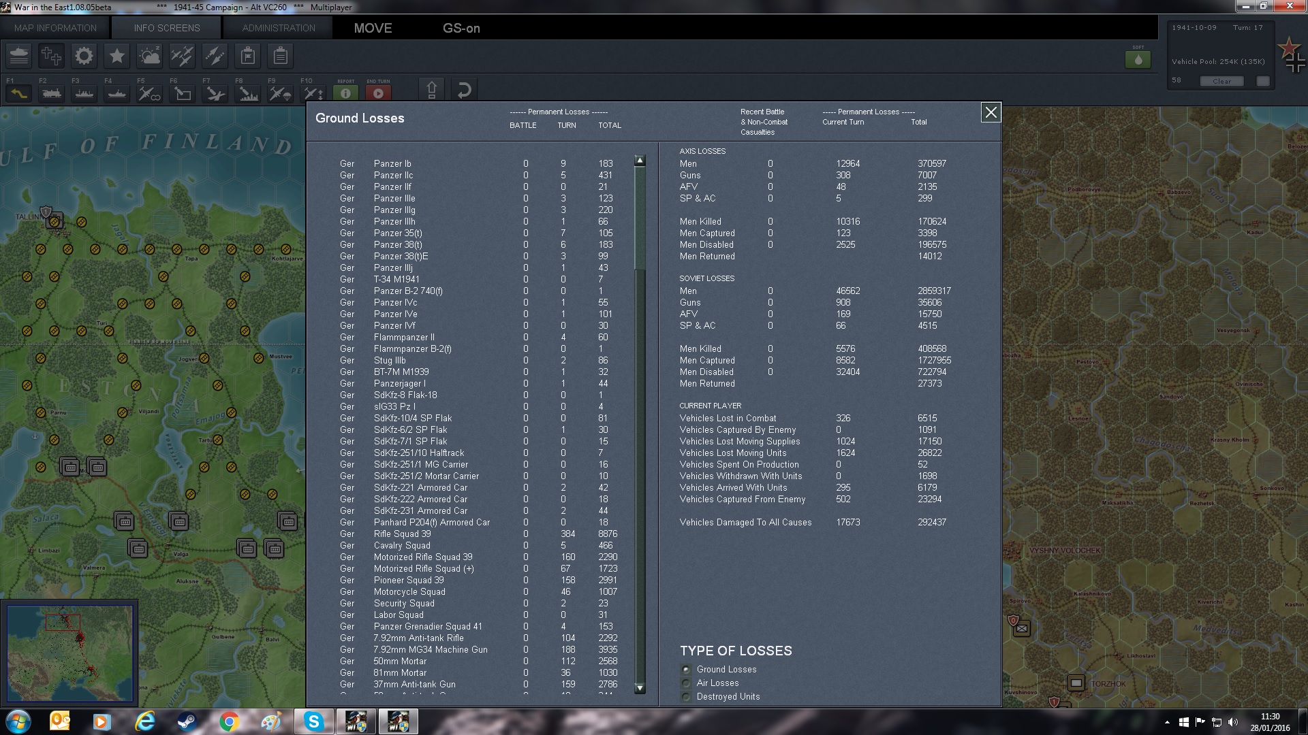Click the Tallinn city marker on map
The width and height of the screenshot is (1308, 735).
click(54, 220)
